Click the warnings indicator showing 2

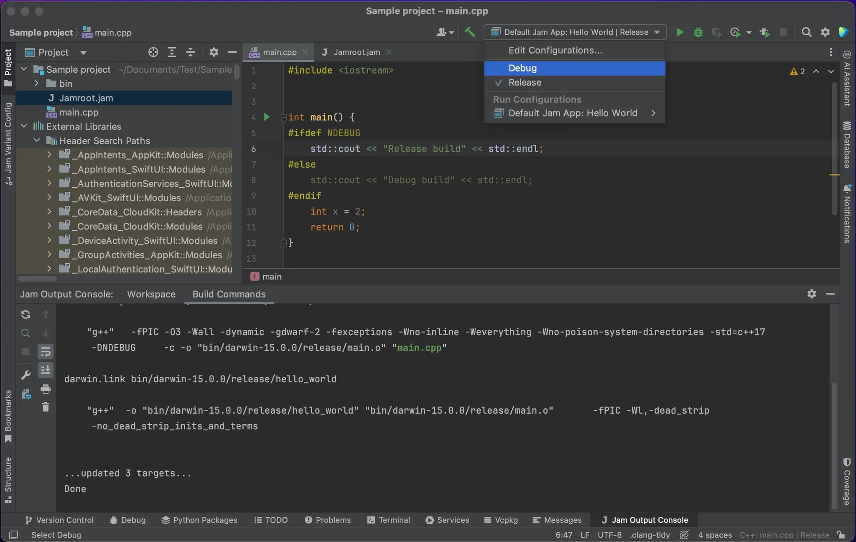click(x=797, y=71)
